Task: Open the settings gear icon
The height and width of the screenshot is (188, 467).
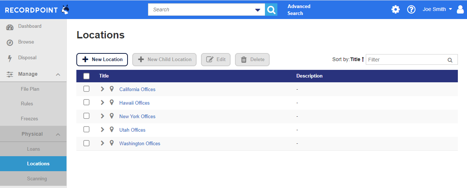Action: click(395, 10)
